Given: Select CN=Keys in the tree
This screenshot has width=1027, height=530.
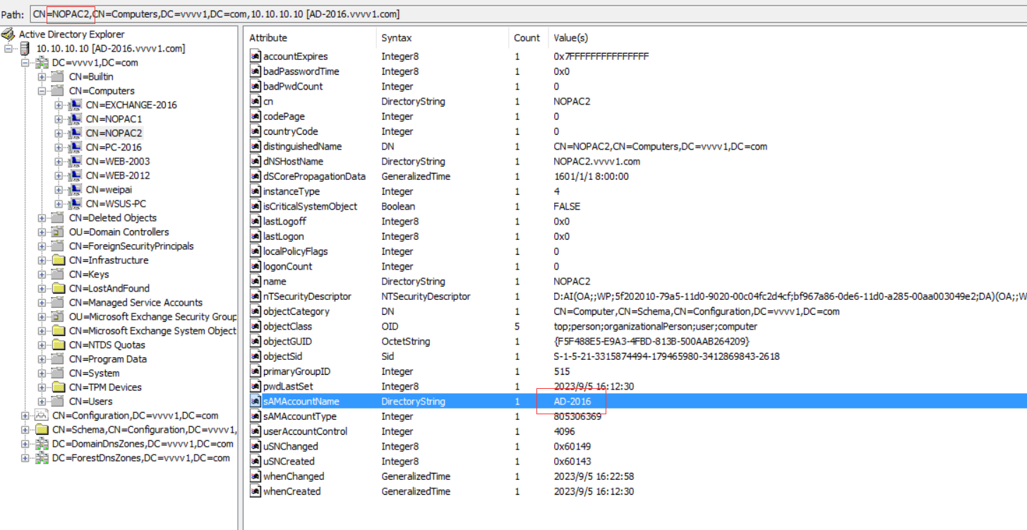Looking at the screenshot, I should (88, 275).
